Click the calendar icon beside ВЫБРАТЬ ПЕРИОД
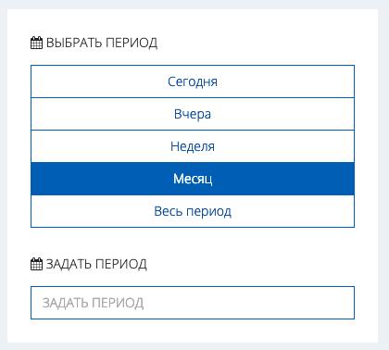 36,43
